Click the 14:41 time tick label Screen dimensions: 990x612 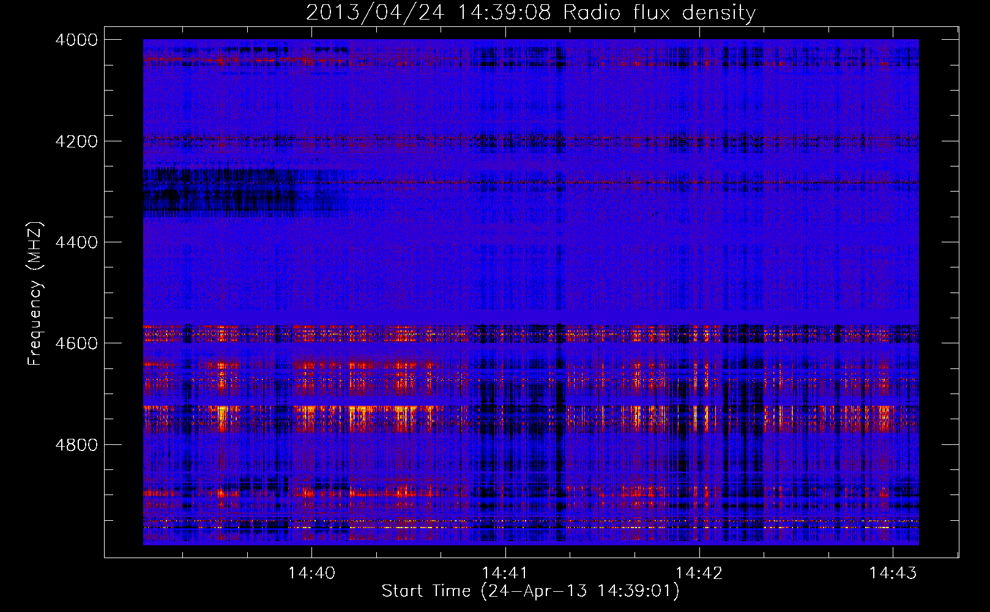(505, 573)
